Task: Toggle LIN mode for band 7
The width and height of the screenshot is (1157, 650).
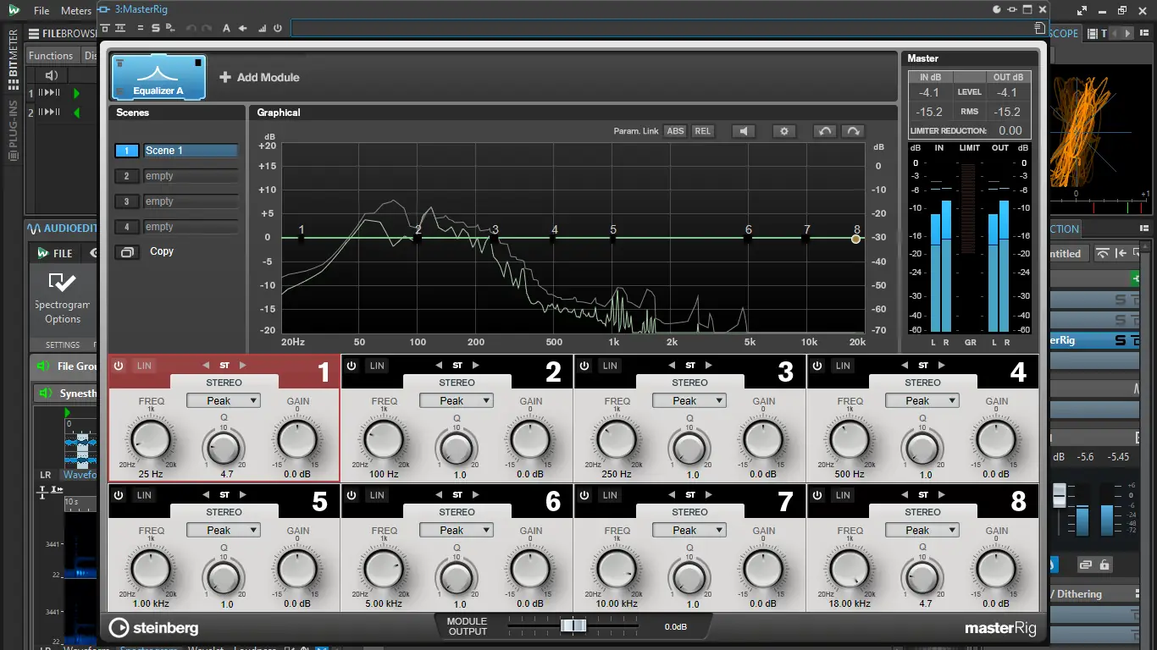Action: click(x=610, y=495)
